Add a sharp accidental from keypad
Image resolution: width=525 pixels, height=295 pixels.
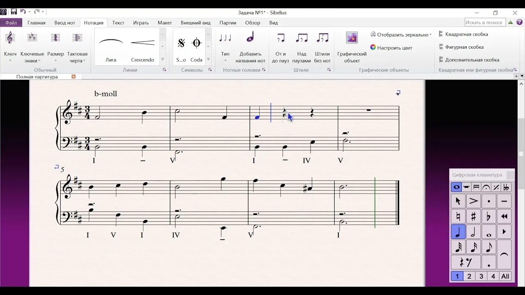click(473, 216)
